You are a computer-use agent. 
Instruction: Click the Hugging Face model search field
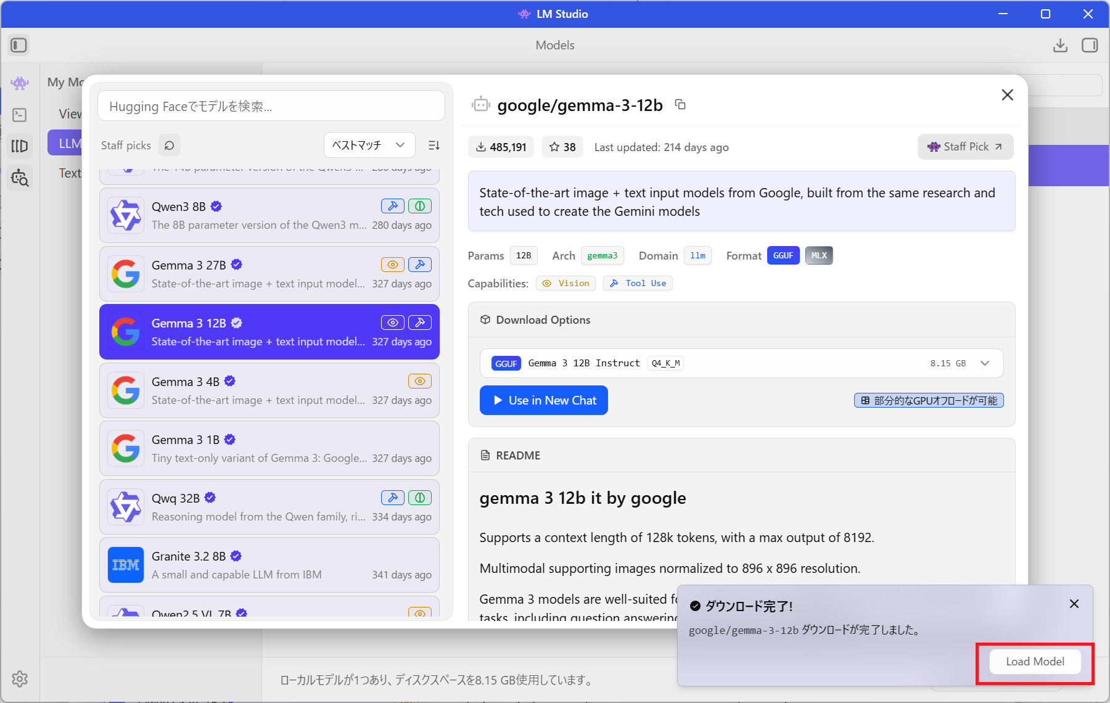click(x=271, y=107)
